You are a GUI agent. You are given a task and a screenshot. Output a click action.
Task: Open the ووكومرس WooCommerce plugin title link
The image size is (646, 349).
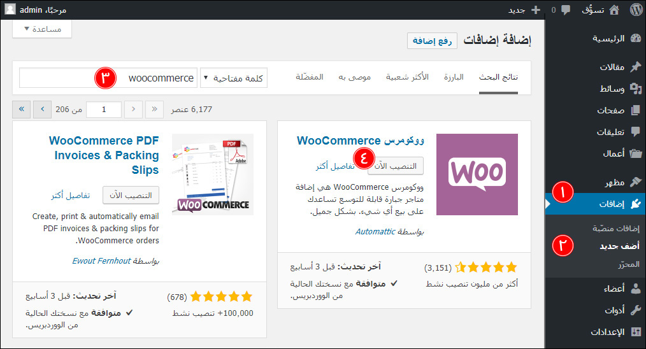point(361,141)
